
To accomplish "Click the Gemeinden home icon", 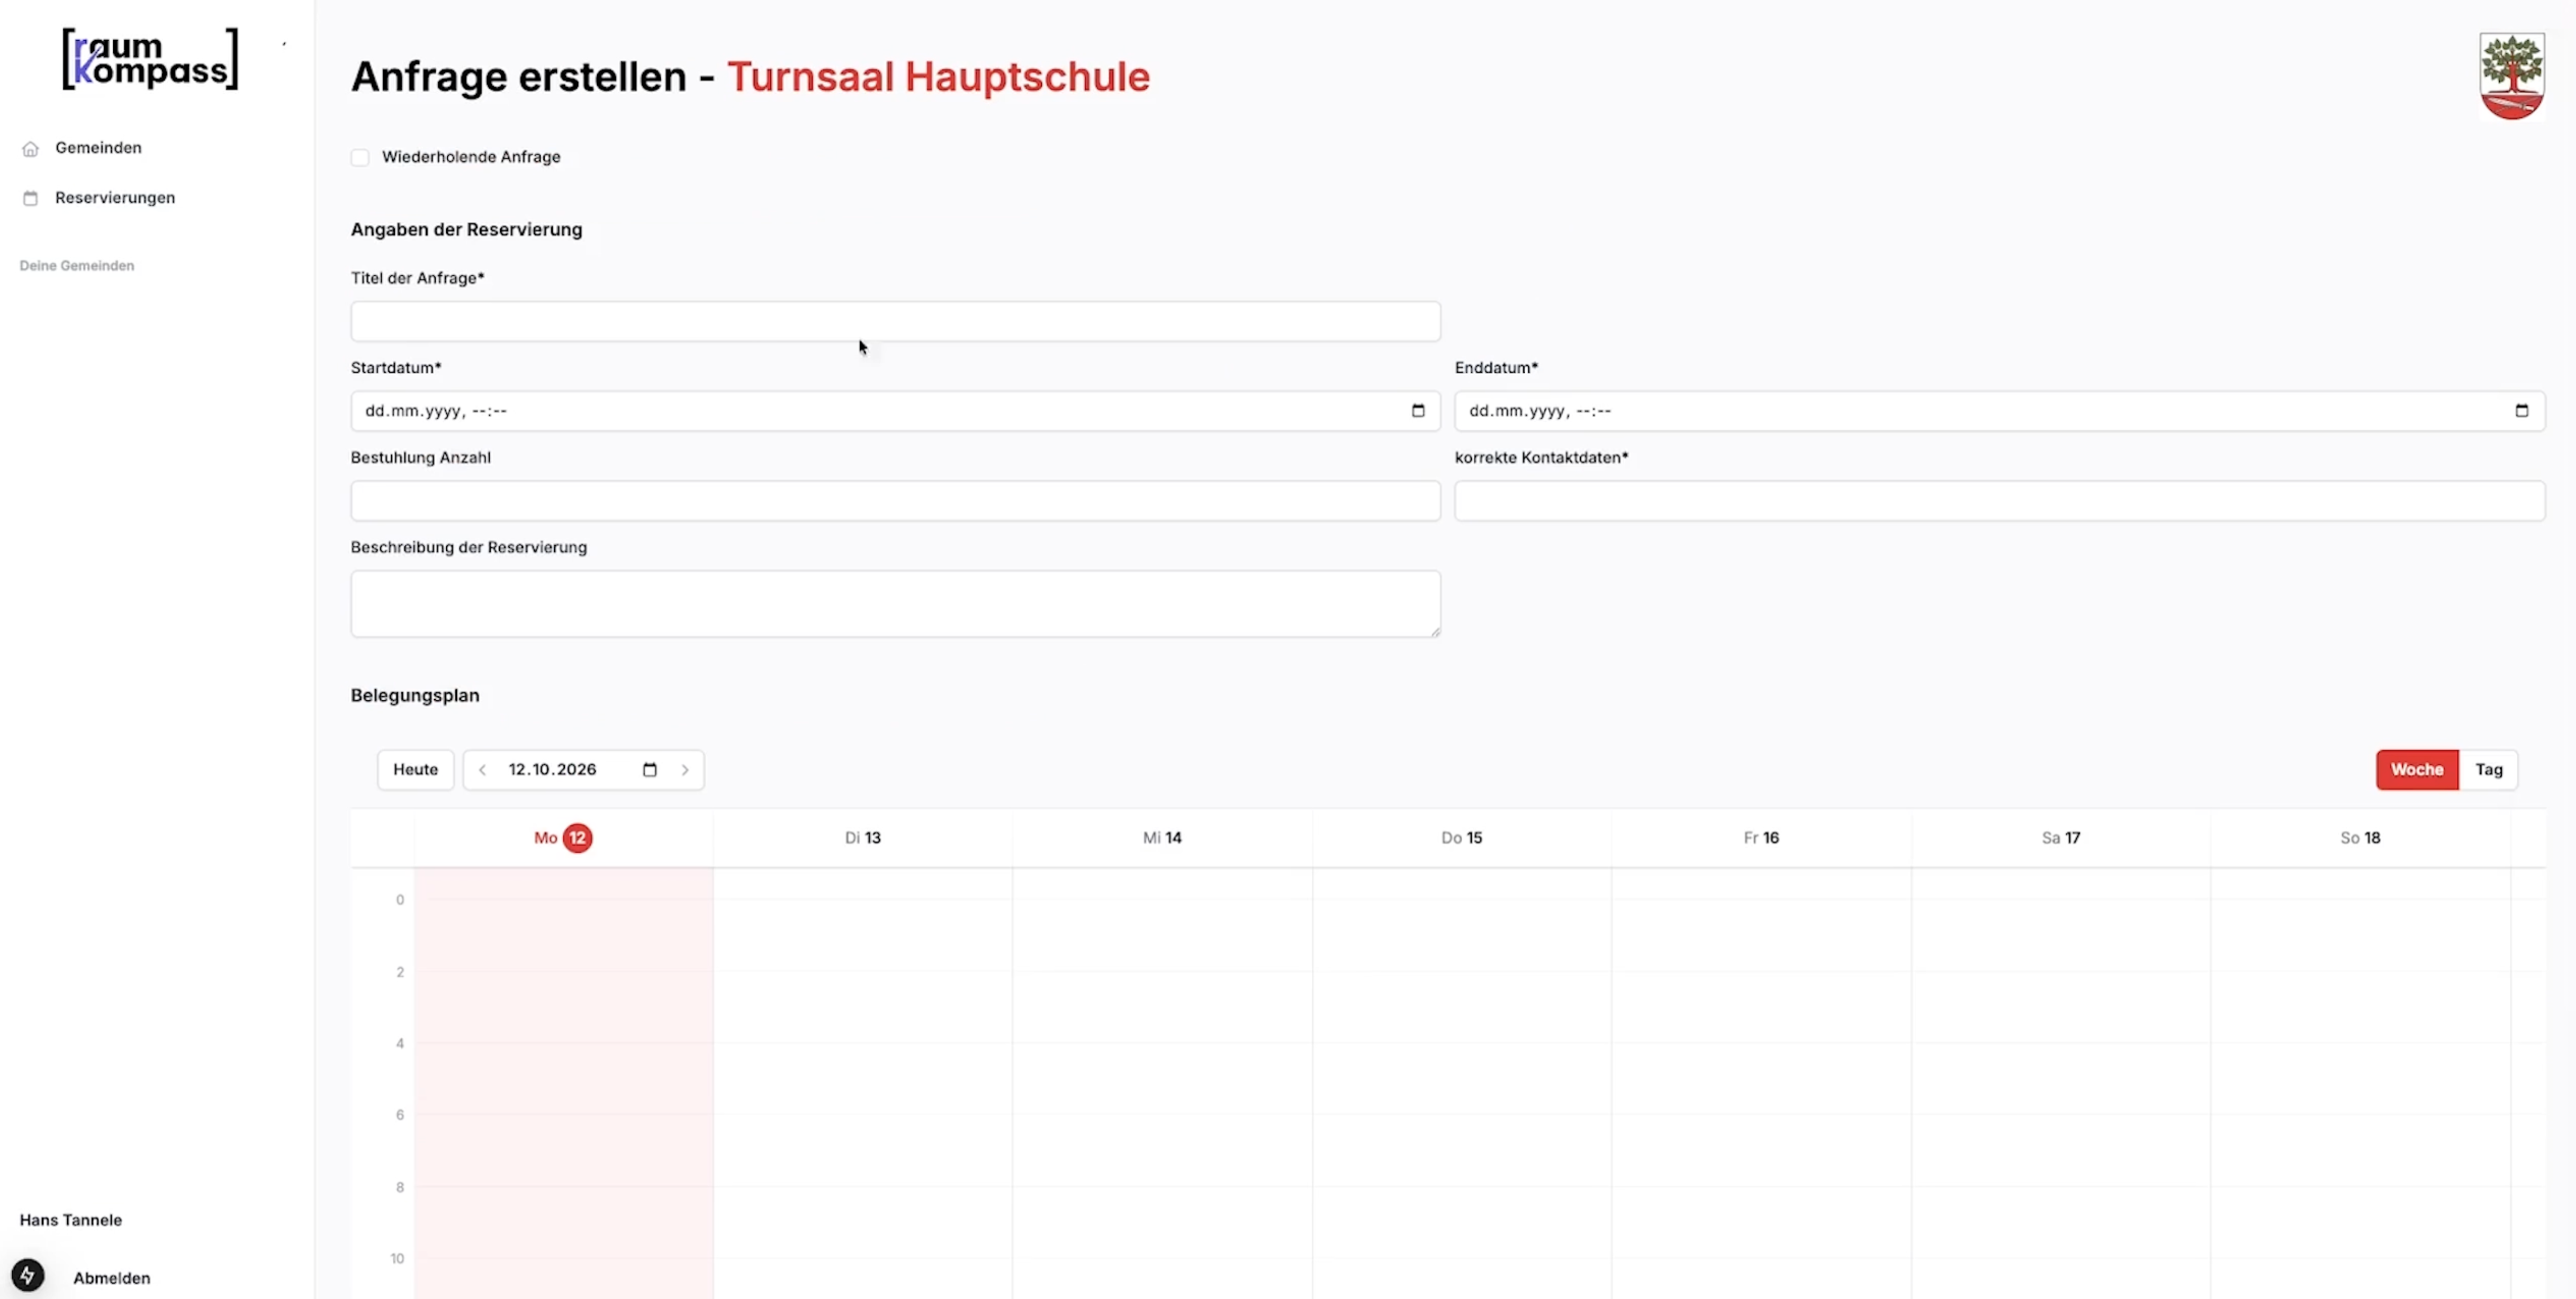I will (31, 148).
